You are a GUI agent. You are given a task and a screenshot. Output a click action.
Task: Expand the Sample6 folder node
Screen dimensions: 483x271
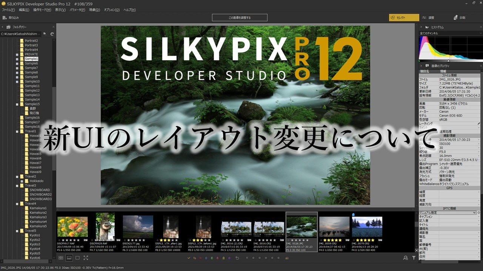[17, 63]
